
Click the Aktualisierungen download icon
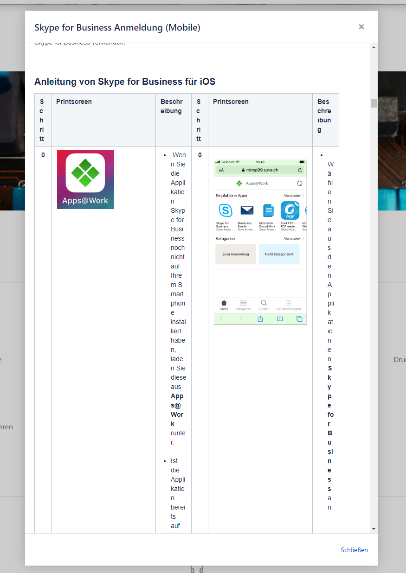click(289, 303)
